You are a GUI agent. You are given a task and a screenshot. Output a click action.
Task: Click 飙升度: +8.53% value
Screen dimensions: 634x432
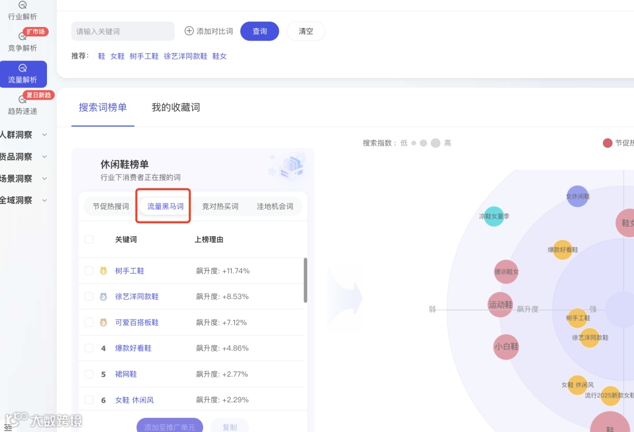[222, 297]
